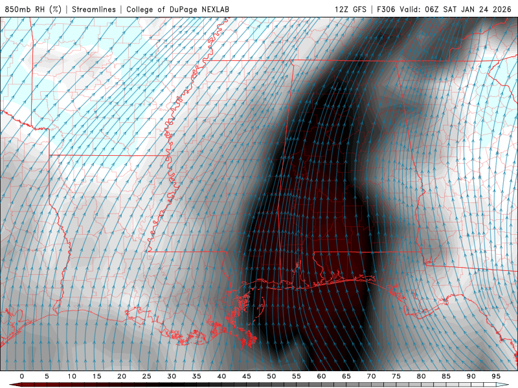518x388 pixels.
Task: Click the colorbar label "80"
Action: [422, 376]
